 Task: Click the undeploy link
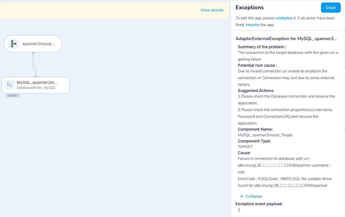(x=284, y=18)
